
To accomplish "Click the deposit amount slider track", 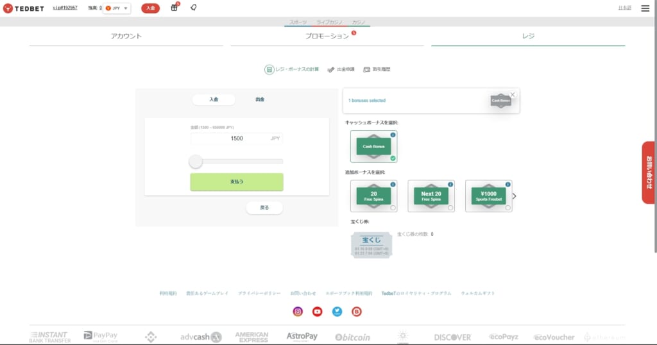I will (237, 162).
